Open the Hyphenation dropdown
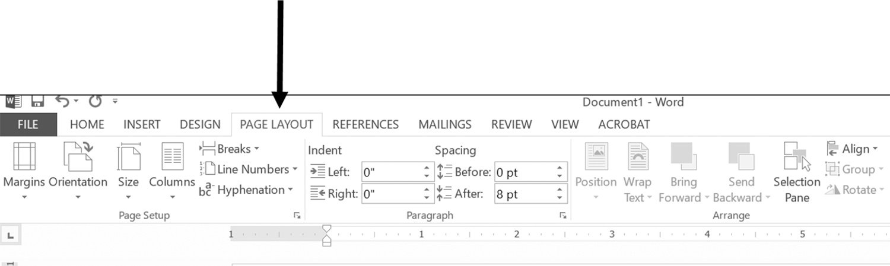890x266 pixels. click(x=247, y=190)
